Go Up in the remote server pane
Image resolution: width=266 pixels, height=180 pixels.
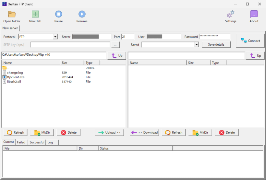tap(255, 56)
